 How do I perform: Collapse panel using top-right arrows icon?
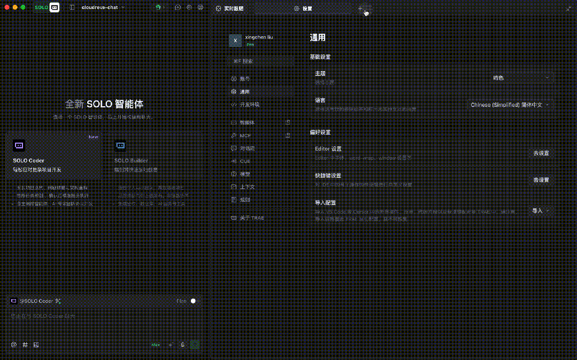click(568, 9)
